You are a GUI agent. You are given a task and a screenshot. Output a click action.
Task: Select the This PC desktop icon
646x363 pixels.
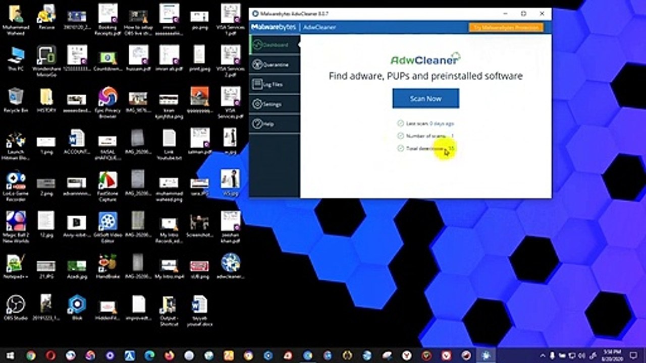click(16, 58)
